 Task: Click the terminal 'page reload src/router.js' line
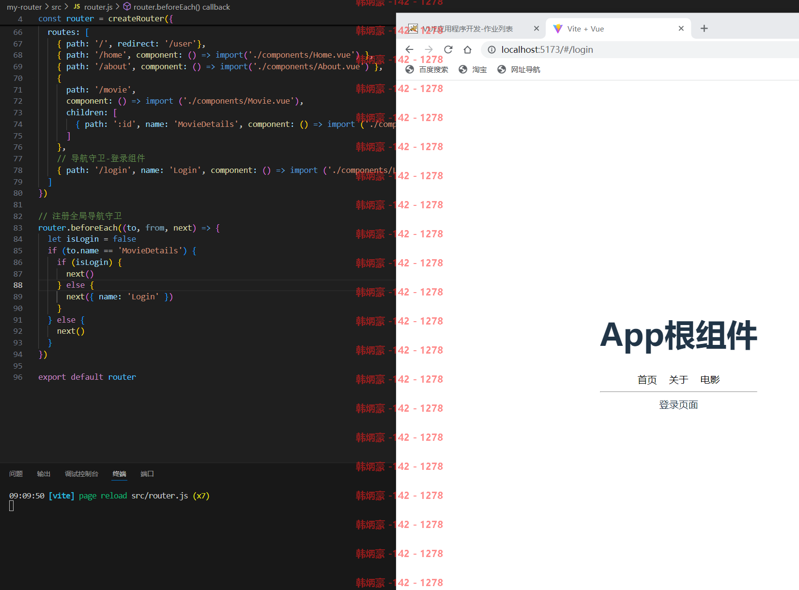(109, 496)
